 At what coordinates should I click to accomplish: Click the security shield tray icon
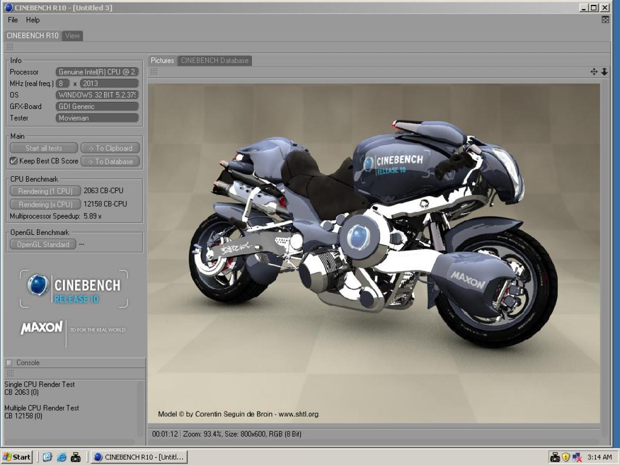pos(566,457)
